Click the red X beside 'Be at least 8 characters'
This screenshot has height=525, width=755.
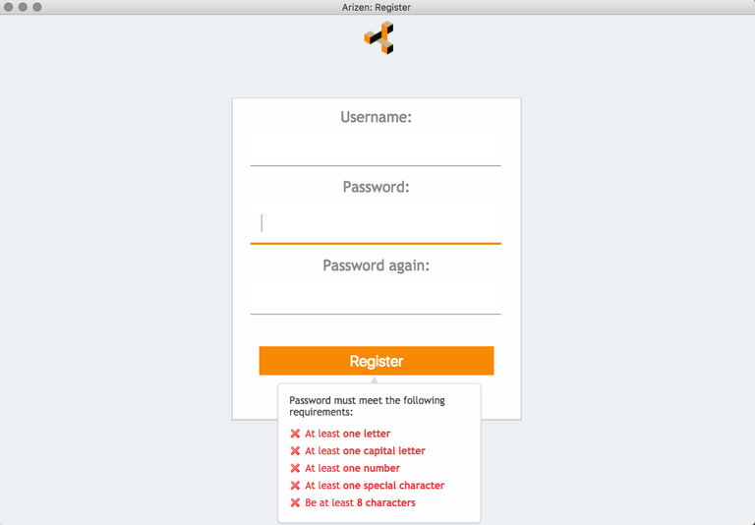[295, 502]
